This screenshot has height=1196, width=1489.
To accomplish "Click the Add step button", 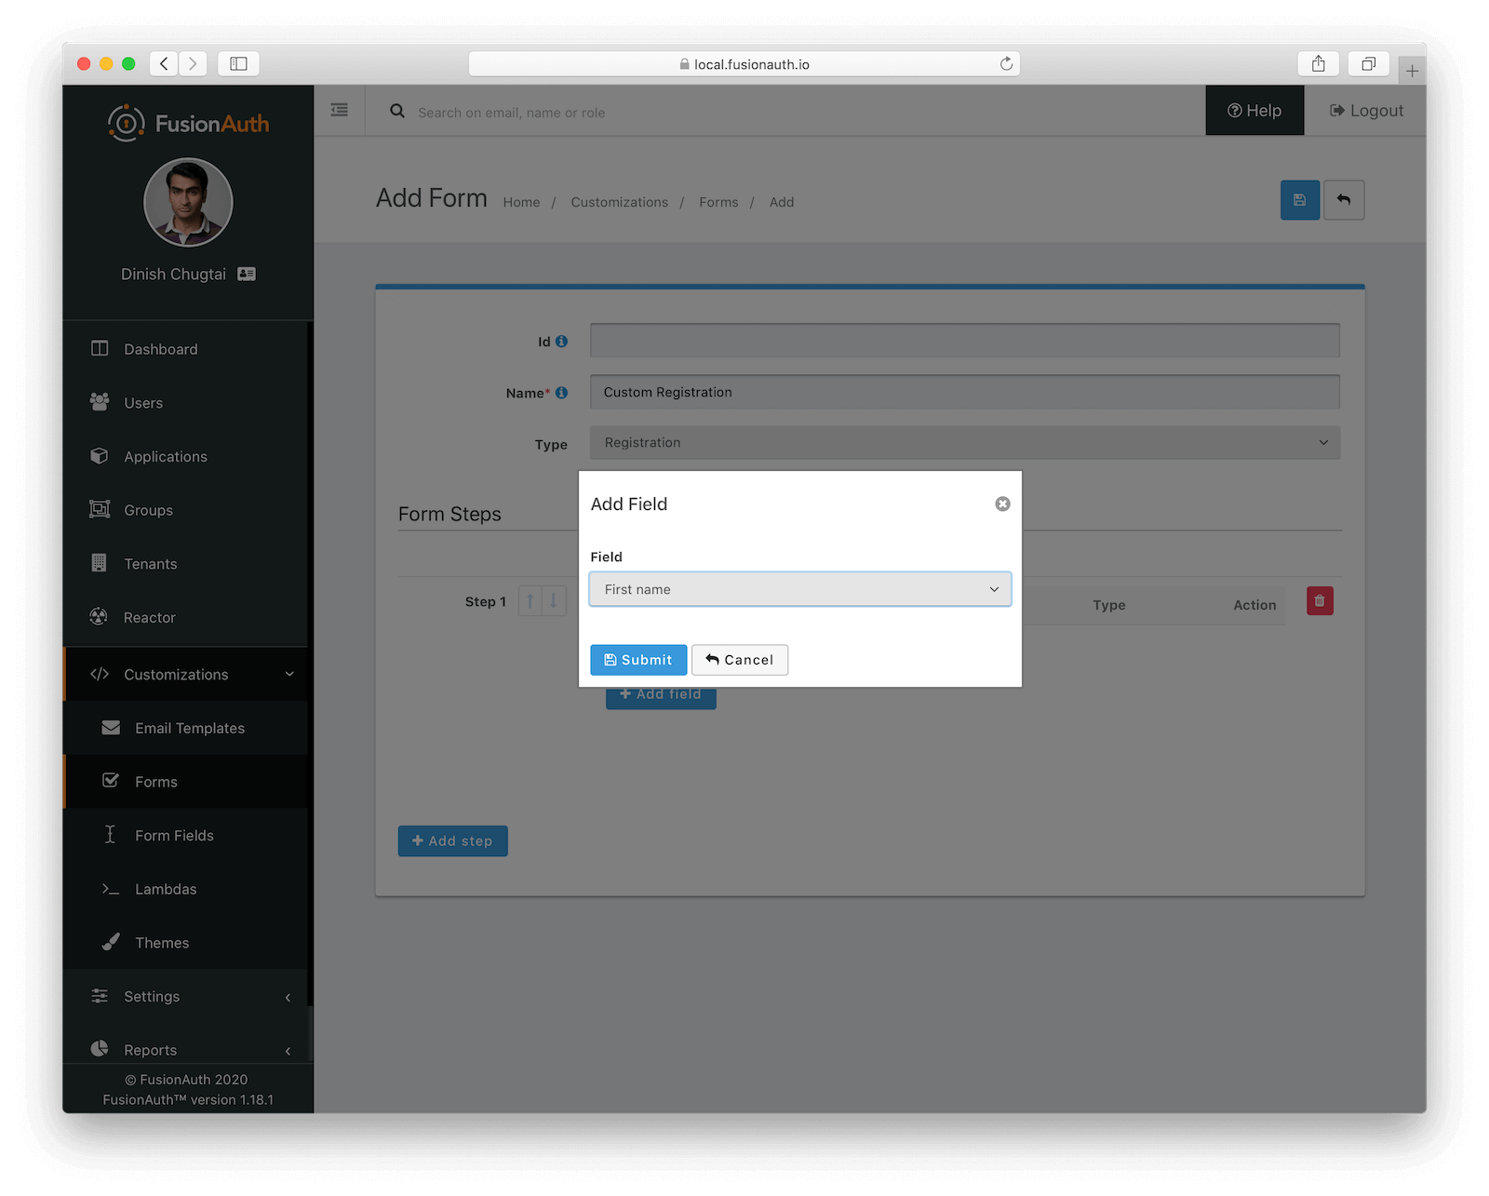I will coord(452,840).
